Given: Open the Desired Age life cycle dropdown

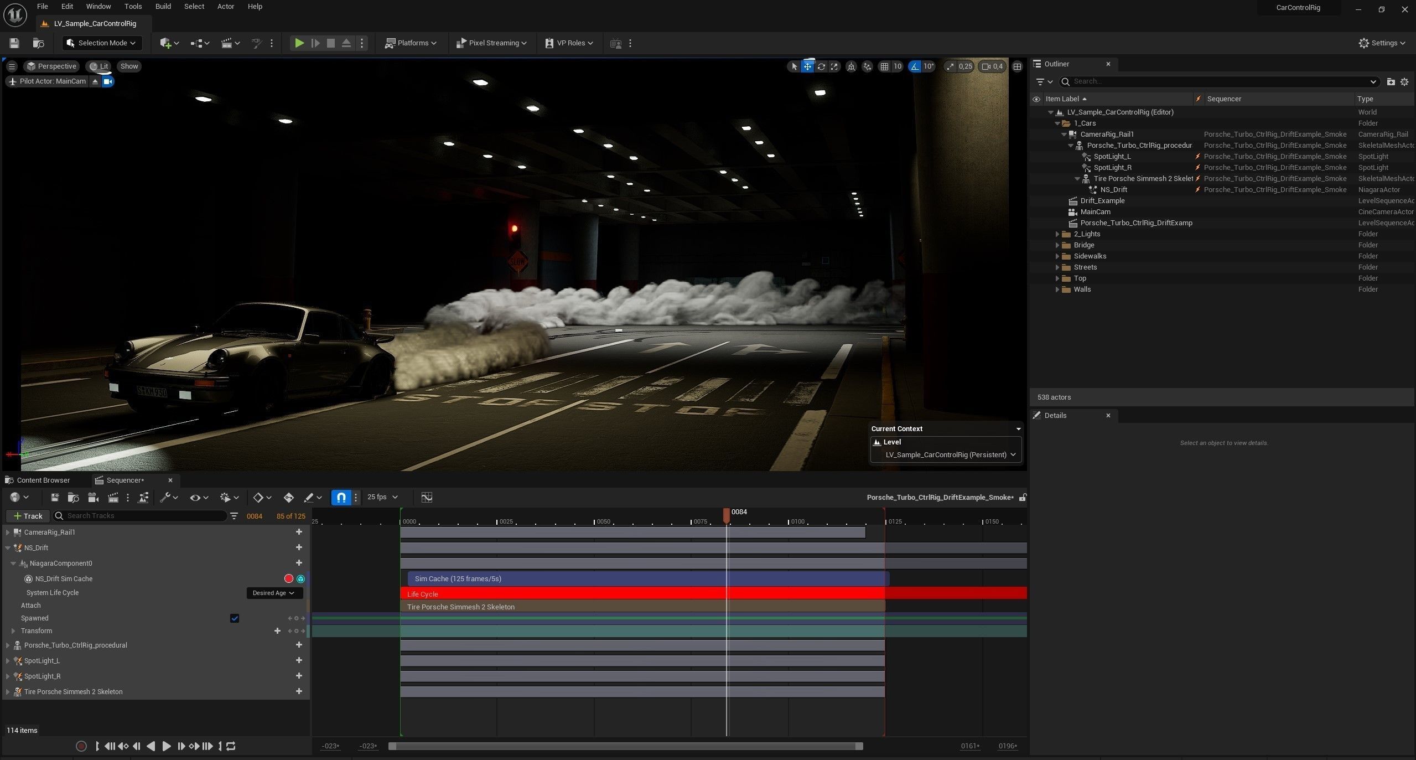Looking at the screenshot, I should point(274,593).
